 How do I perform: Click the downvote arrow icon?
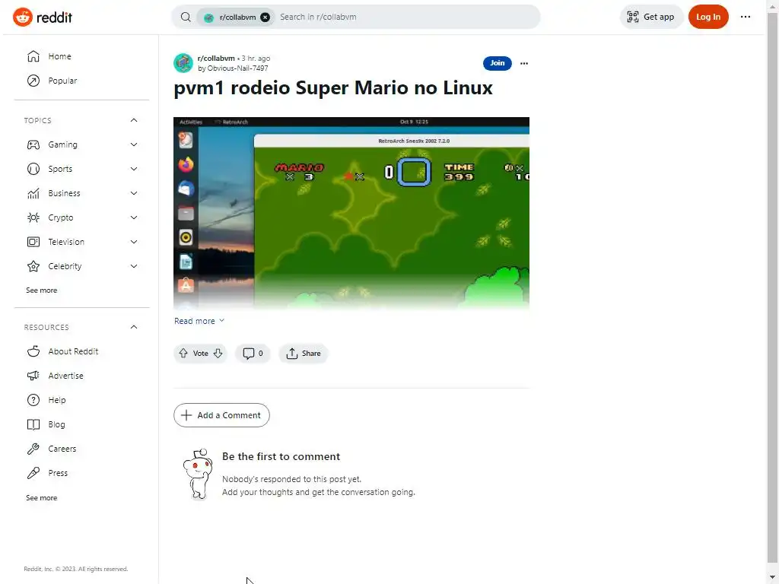click(218, 353)
